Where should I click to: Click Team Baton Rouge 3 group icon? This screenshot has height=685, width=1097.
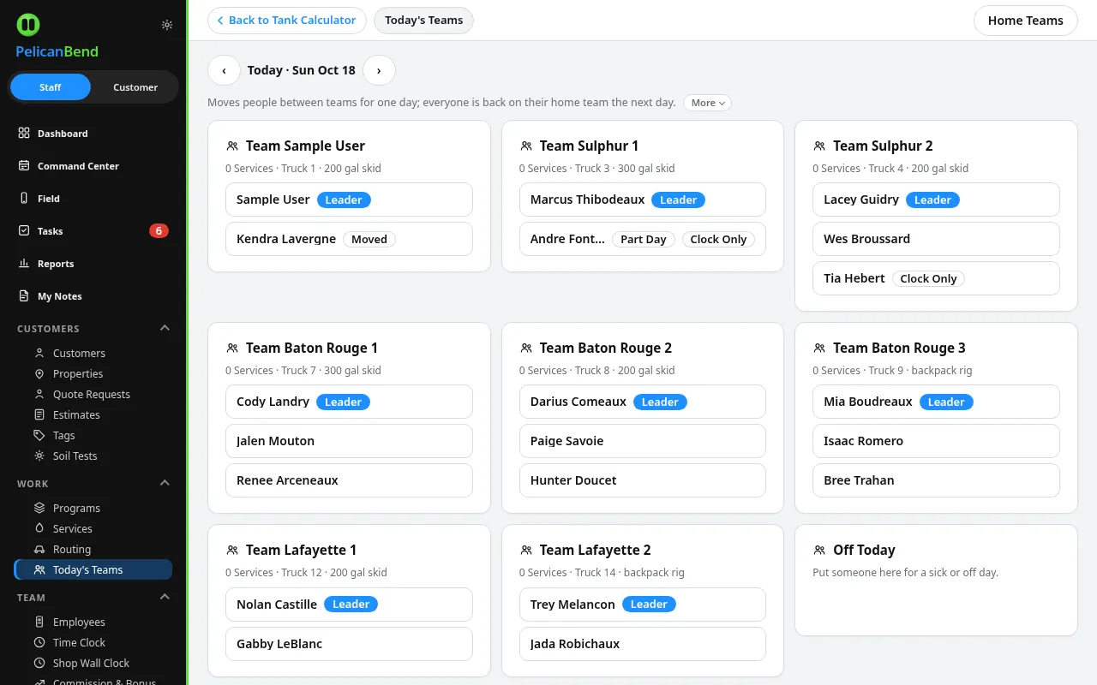(819, 348)
